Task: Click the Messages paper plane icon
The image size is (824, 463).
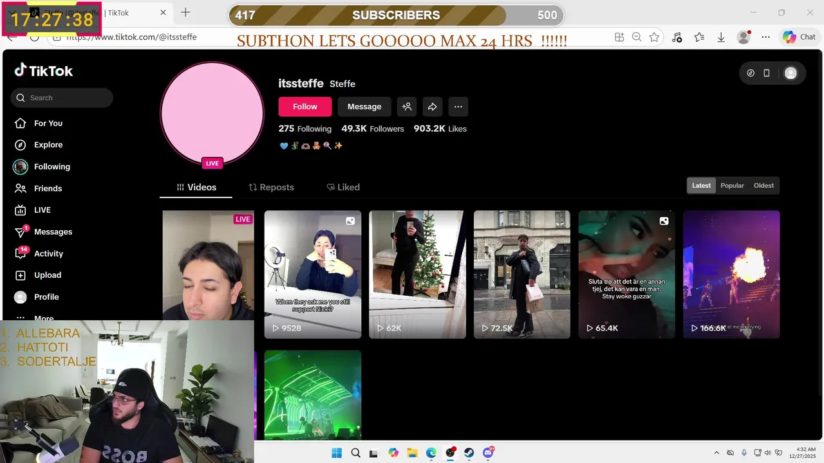Action: pos(21,232)
